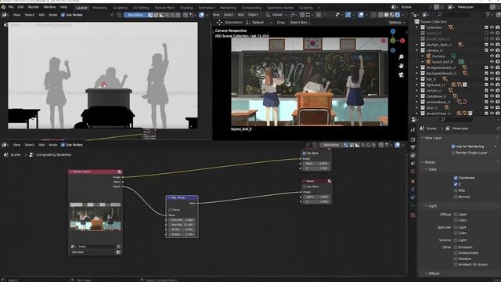Open the File menu
Screen dimensions: 501x282
[x=11, y=7]
